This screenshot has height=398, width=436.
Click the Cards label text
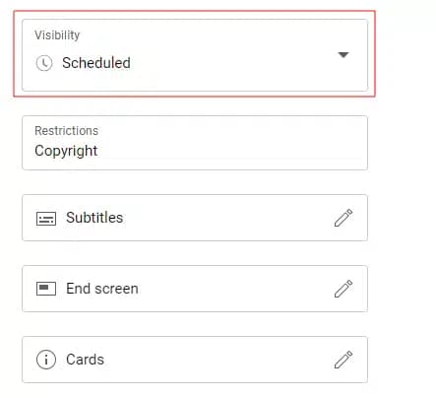pos(85,360)
